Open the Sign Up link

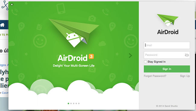tap(185, 76)
